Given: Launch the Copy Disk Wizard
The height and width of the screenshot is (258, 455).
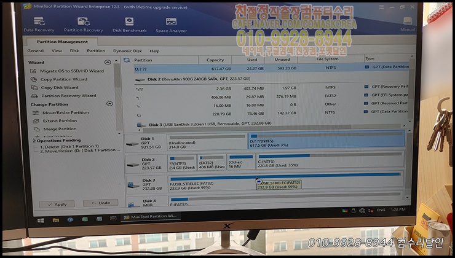Looking at the screenshot, I should (x=60, y=88).
